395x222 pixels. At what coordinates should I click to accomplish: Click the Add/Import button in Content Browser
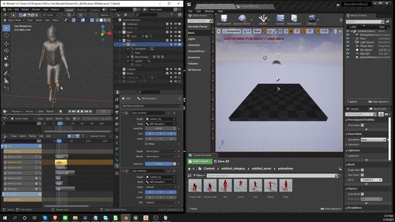tap(200, 162)
